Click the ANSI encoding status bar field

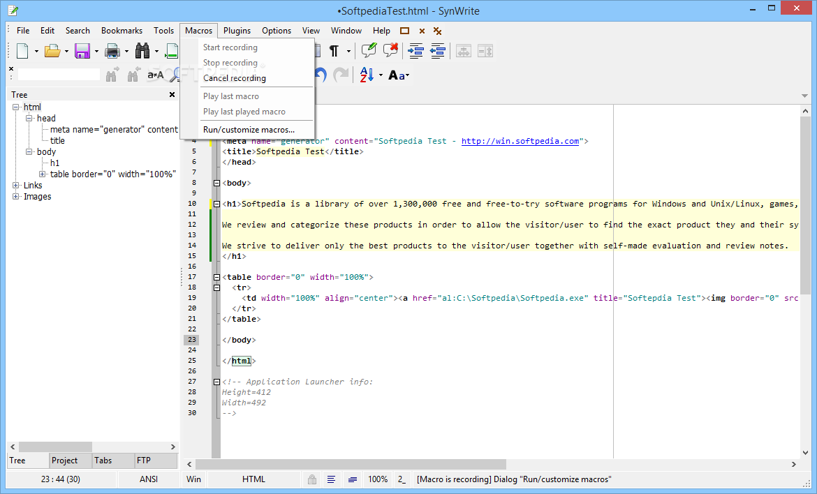pos(149,479)
